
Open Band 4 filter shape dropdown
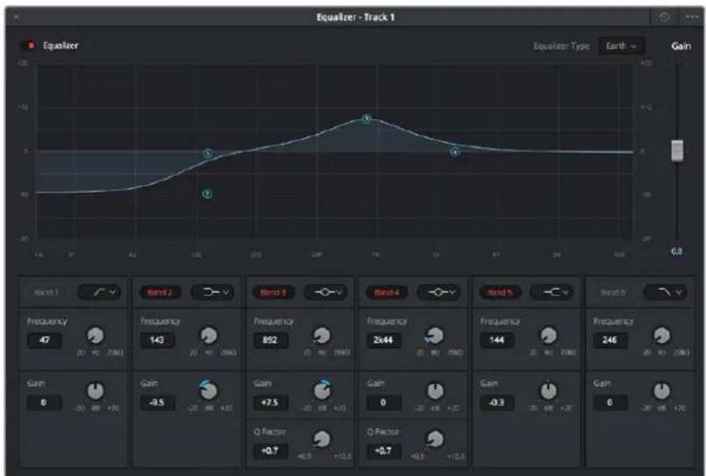[440, 292]
